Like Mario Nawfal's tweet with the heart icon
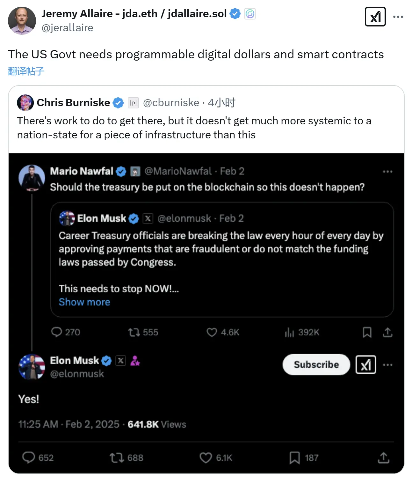The width and height of the screenshot is (412, 477). (211, 332)
